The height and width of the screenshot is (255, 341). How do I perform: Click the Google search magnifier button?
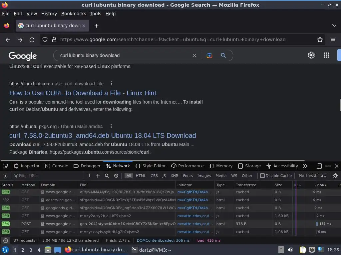point(223,55)
